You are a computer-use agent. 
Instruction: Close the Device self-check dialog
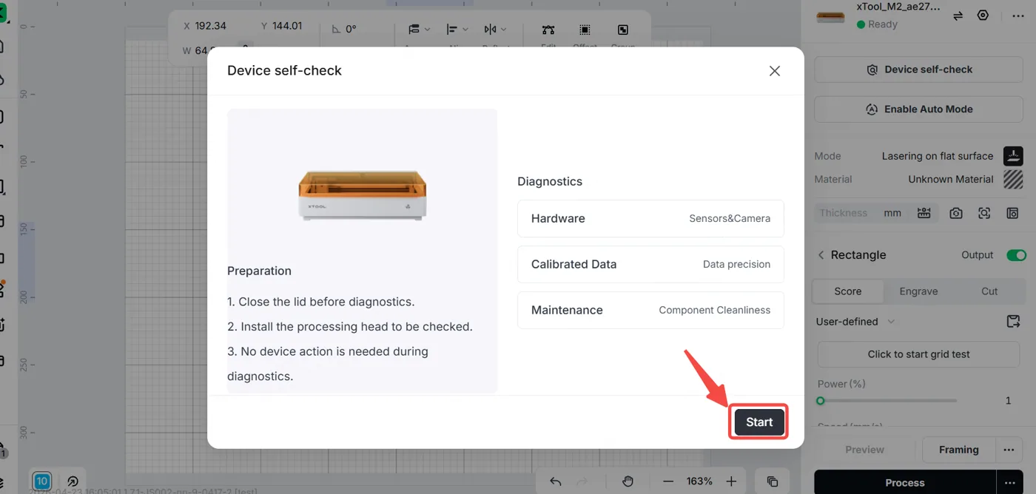pyautogui.click(x=775, y=71)
